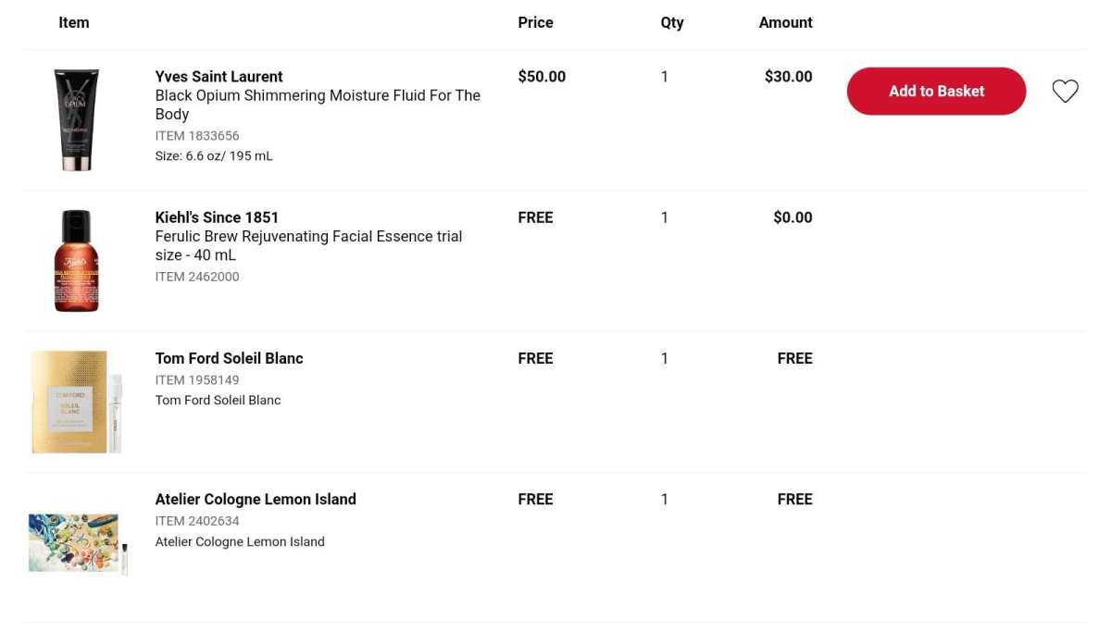Click the Item column header
The width and height of the screenshot is (1111, 644).
click(74, 22)
